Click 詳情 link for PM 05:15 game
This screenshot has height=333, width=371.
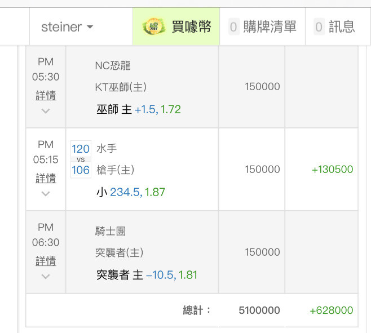[x=46, y=178]
